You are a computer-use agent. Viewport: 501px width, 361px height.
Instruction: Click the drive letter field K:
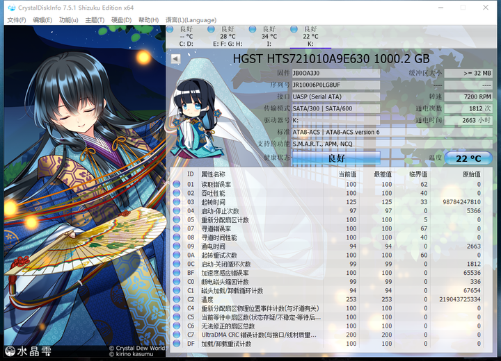(x=336, y=121)
